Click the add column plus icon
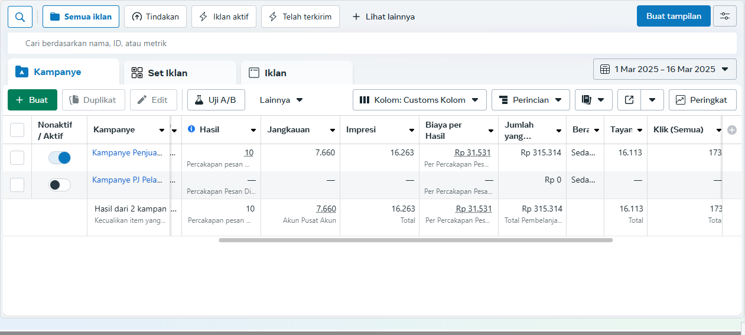The height and width of the screenshot is (335, 745). point(732,130)
